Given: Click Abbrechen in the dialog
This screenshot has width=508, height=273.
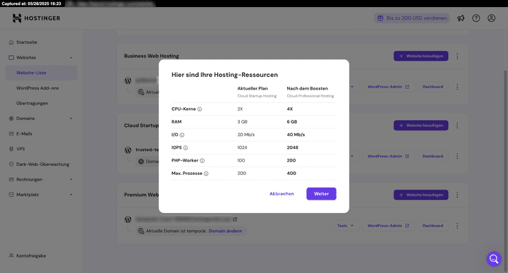Looking at the screenshot, I should [x=282, y=194].
